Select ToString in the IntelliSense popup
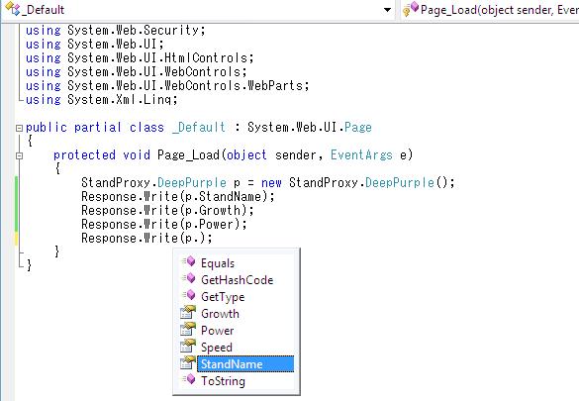This screenshot has height=401, width=579. [x=223, y=380]
